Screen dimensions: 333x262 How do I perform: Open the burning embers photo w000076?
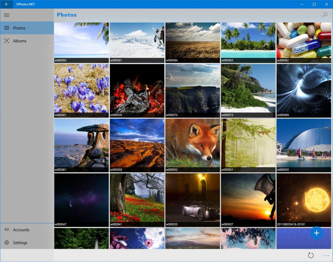click(137, 90)
